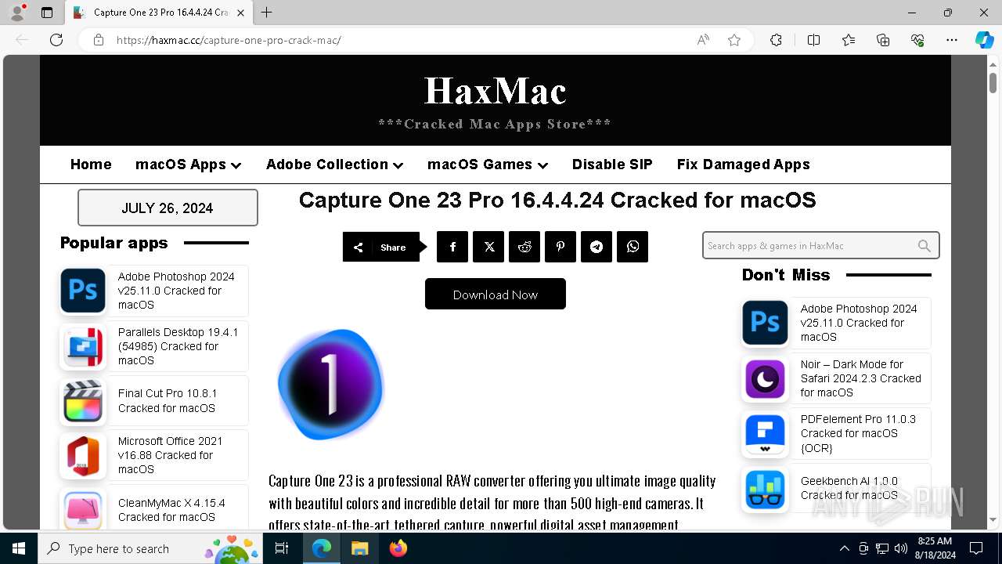Viewport: 1002px width, 564px height.
Task: Open the CleanMyMac X app icon
Action: (83, 509)
